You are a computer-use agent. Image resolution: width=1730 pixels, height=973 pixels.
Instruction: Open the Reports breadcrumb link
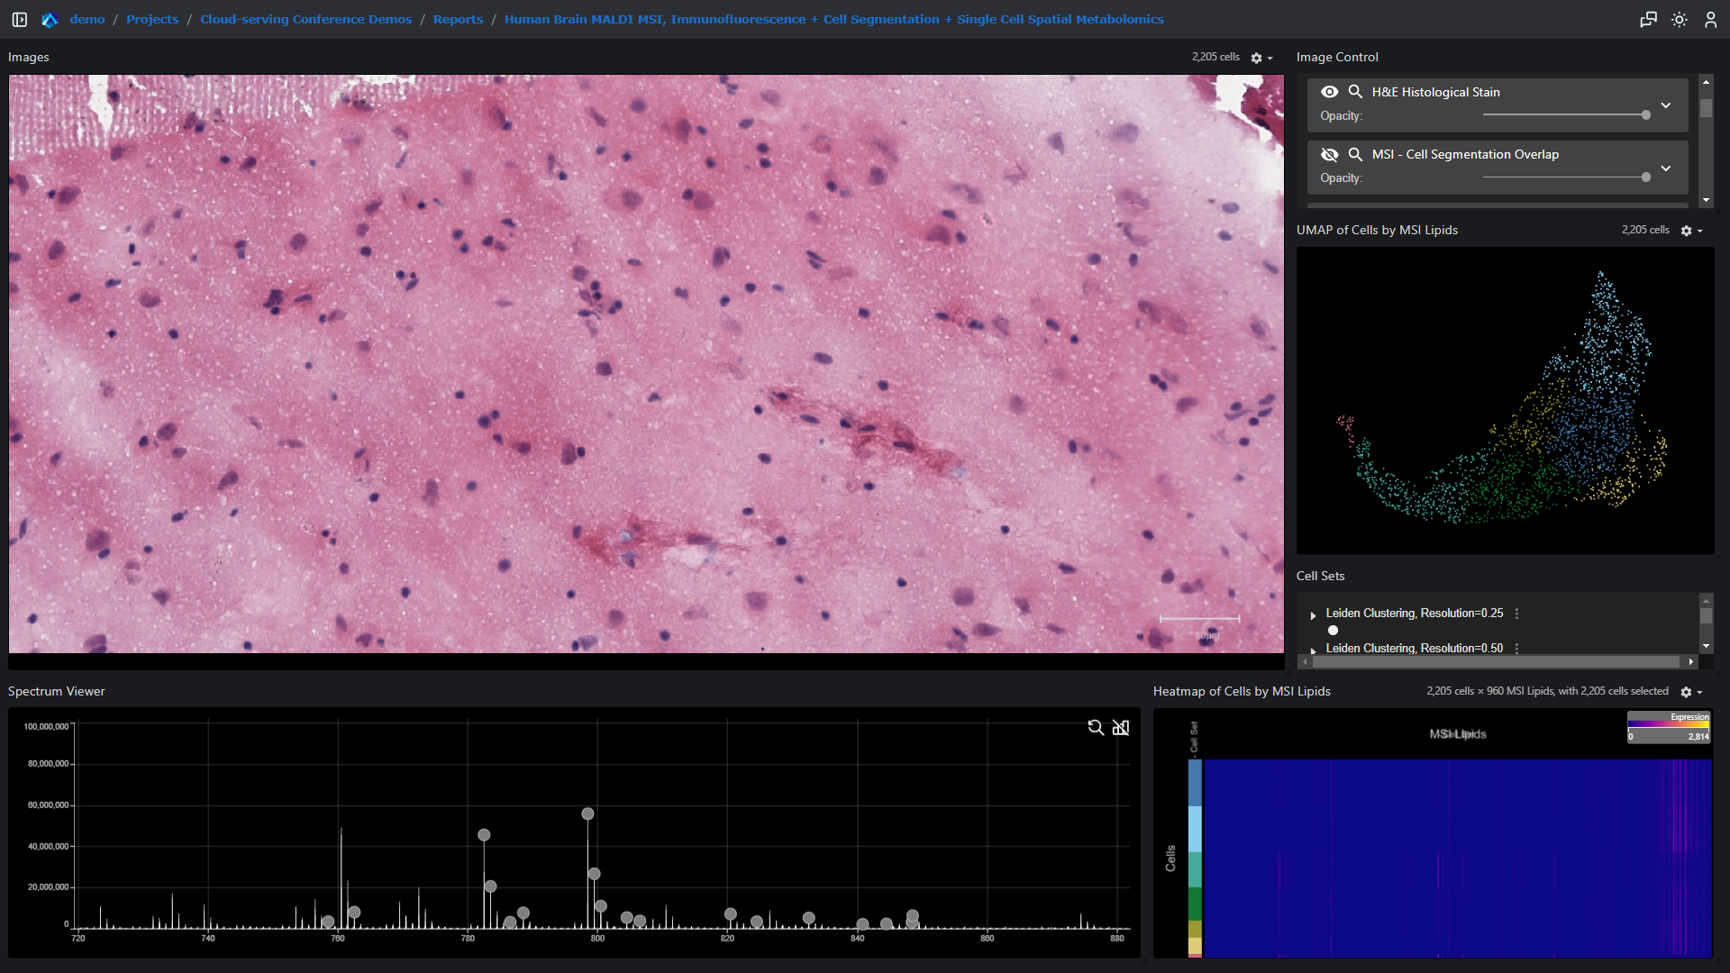pyautogui.click(x=458, y=19)
